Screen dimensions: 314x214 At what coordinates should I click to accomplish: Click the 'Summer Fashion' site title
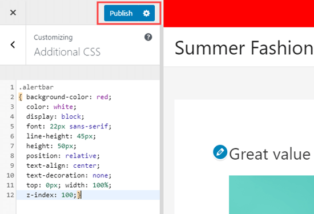[x=244, y=48]
